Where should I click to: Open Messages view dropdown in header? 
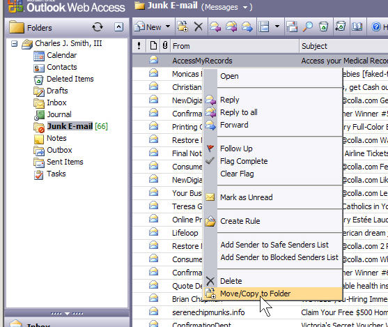tap(245, 8)
